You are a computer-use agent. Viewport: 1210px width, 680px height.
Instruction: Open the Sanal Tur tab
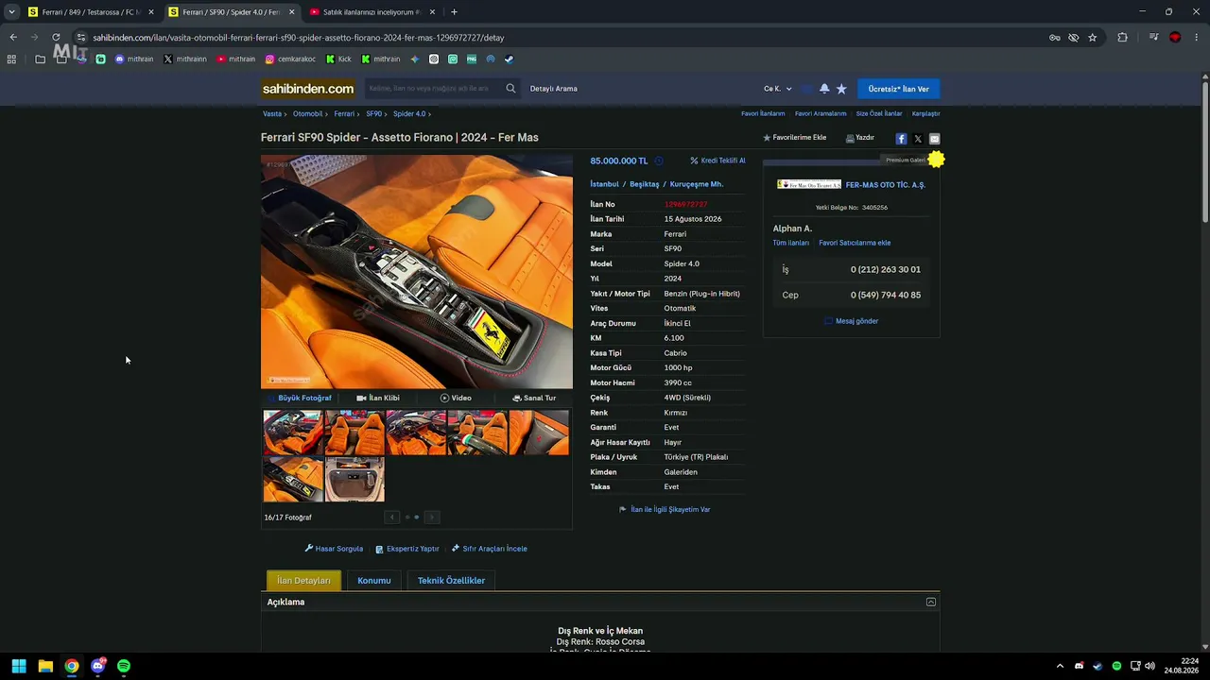point(534,399)
